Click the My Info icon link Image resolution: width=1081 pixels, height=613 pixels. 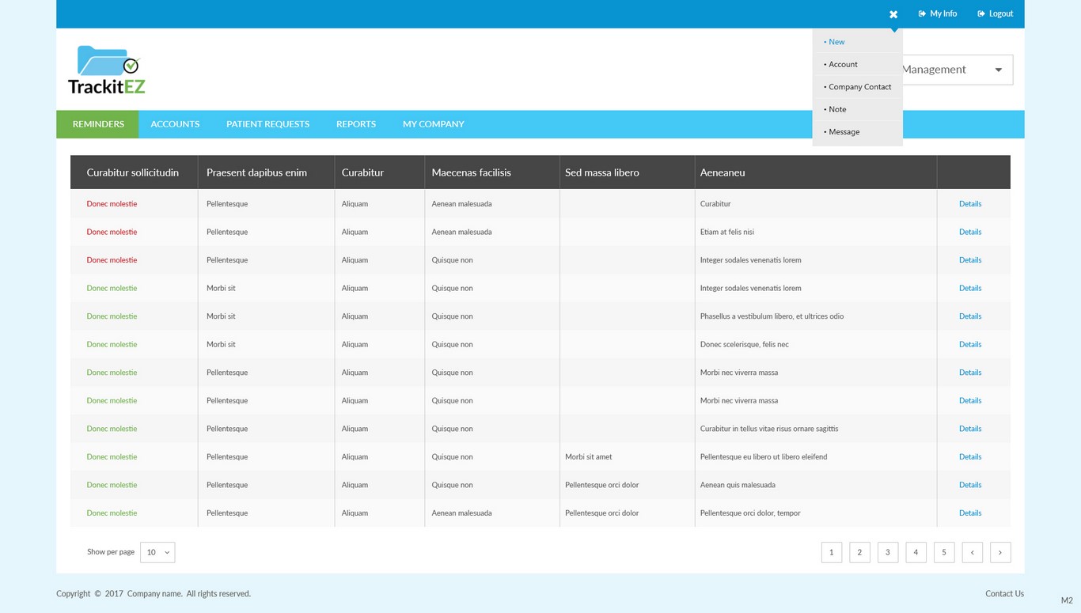(x=938, y=13)
